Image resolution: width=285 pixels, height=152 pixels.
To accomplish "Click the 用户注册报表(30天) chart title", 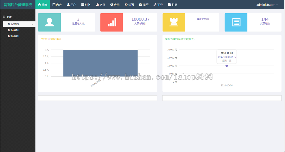I will click(51, 39).
